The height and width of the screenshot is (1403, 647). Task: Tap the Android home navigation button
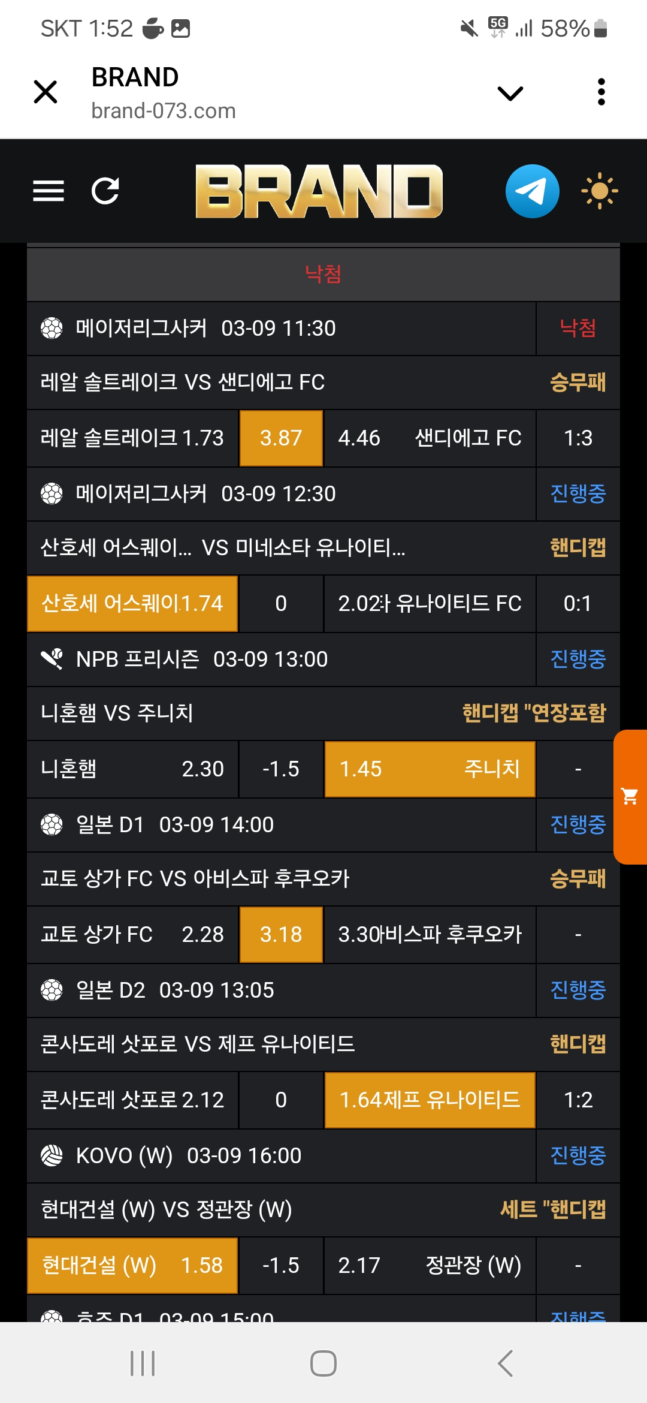(323, 1363)
